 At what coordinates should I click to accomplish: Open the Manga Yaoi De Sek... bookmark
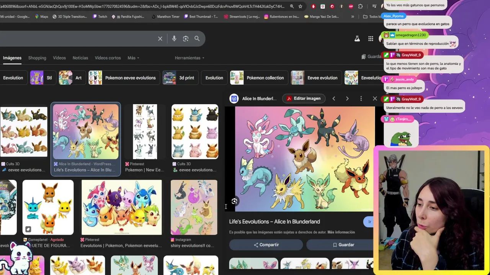(321, 17)
